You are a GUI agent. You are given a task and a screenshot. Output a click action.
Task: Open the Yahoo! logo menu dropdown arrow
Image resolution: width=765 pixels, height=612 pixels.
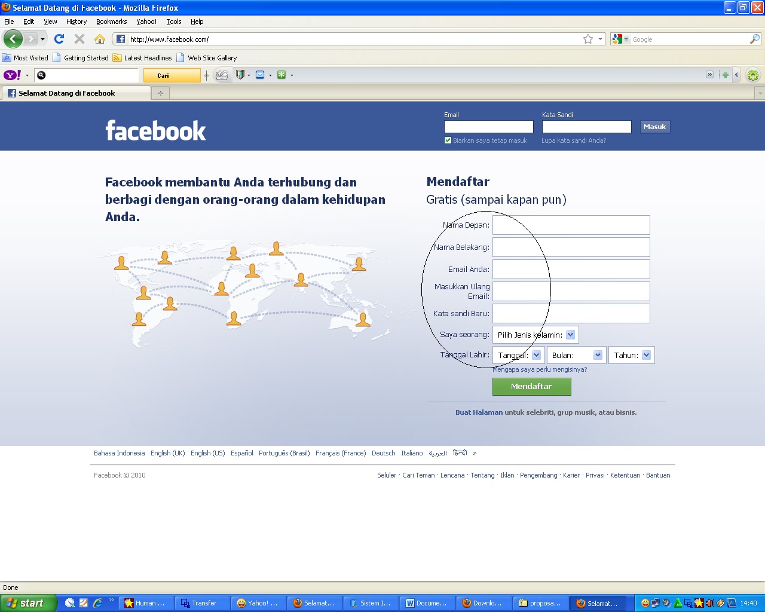point(27,75)
